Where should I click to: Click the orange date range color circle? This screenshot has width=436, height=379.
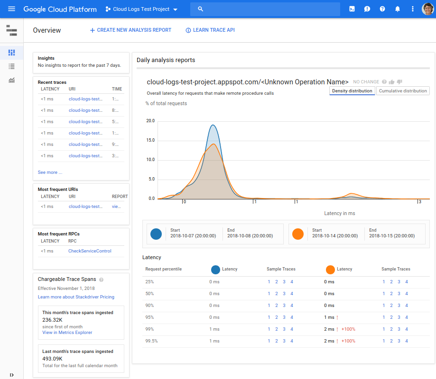tap(298, 234)
